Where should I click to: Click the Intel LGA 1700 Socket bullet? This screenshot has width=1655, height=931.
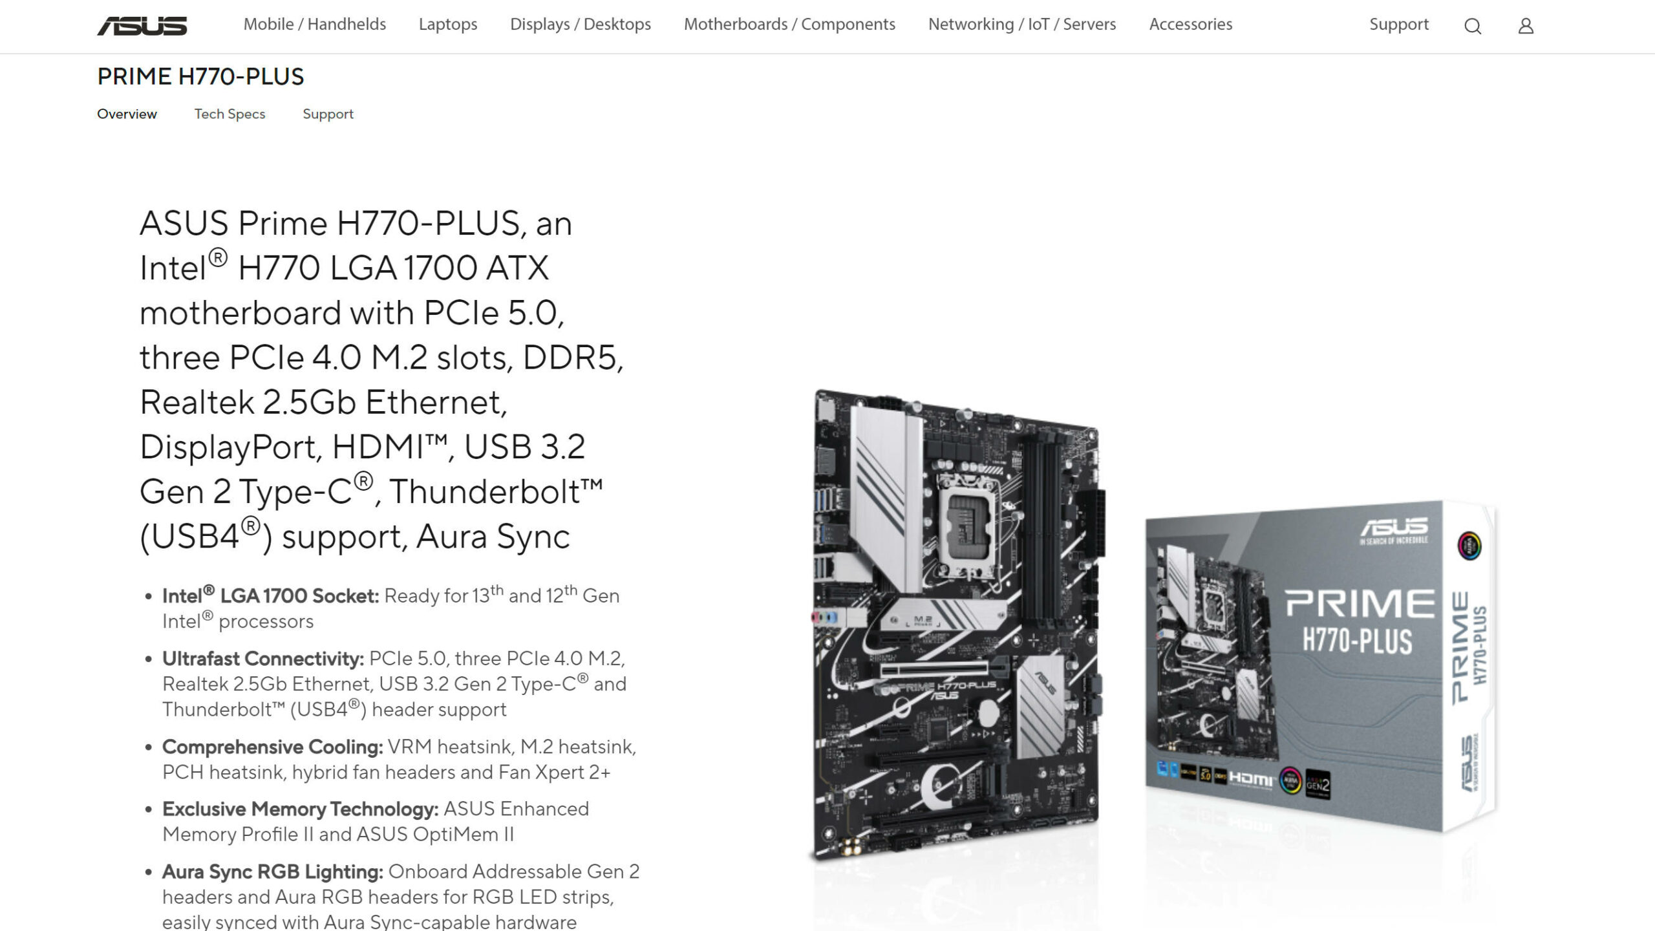coord(390,608)
